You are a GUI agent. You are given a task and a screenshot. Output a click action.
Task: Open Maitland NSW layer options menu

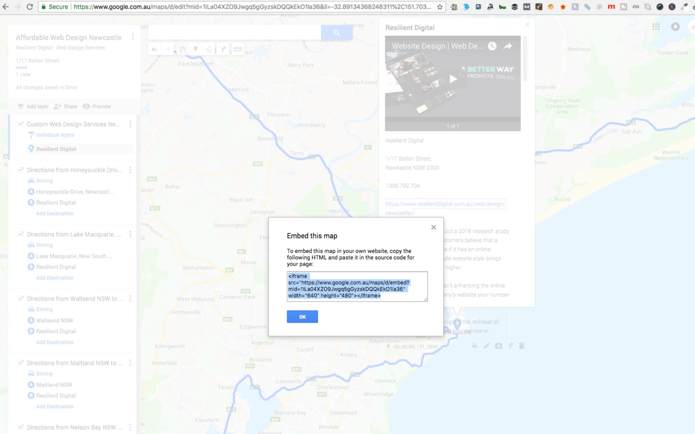130,363
